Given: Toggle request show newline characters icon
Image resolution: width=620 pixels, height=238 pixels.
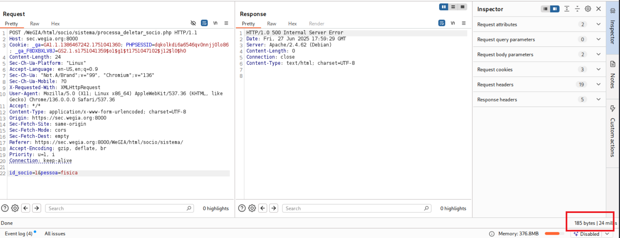Looking at the screenshot, I should pos(215,23).
